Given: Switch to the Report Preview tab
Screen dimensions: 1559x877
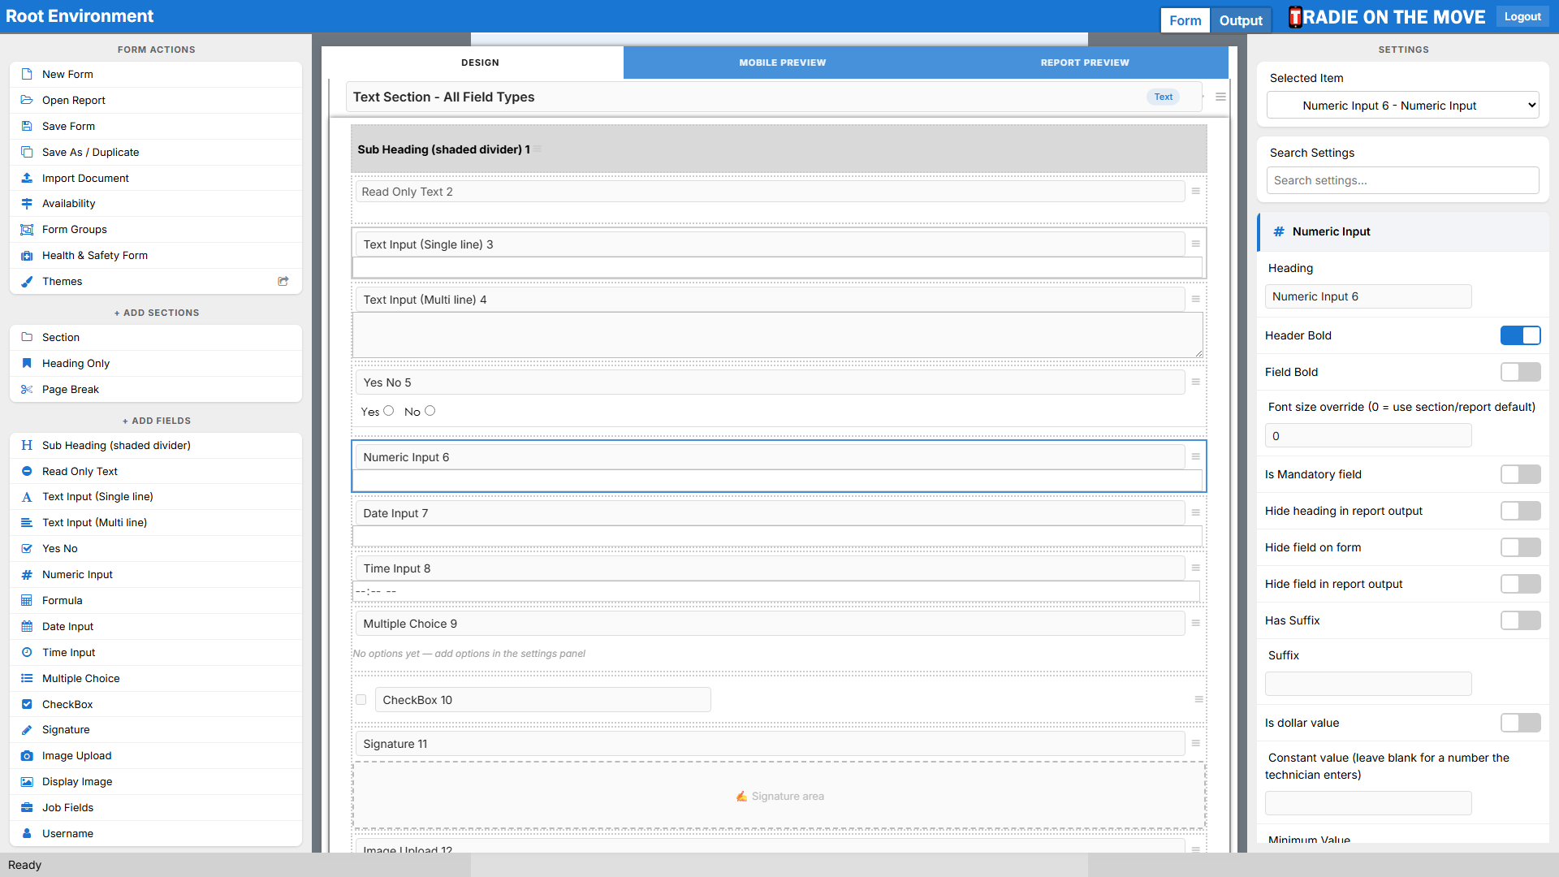Looking at the screenshot, I should (x=1085, y=63).
